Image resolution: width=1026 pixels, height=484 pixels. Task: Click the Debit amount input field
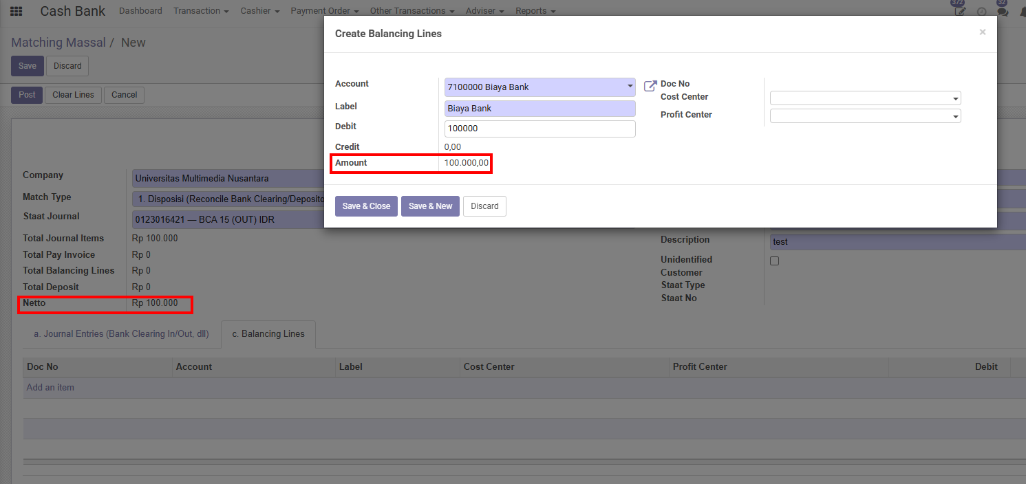[539, 129]
